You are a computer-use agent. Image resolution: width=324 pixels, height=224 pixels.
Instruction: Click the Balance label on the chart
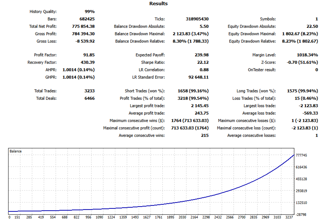pyautogui.click(x=16, y=151)
